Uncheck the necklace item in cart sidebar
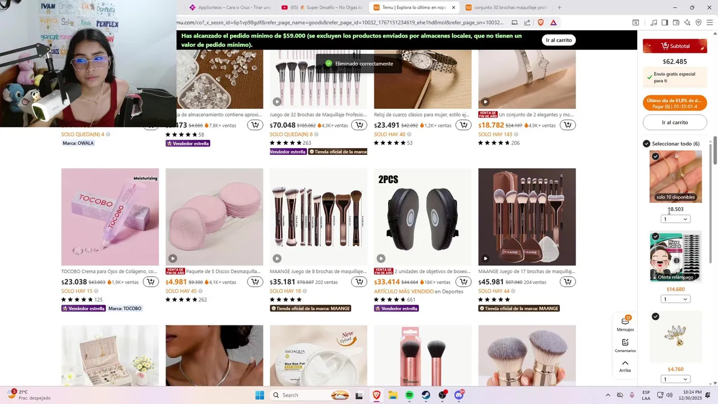Image resolution: width=718 pixels, height=404 pixels. pyautogui.click(x=655, y=156)
